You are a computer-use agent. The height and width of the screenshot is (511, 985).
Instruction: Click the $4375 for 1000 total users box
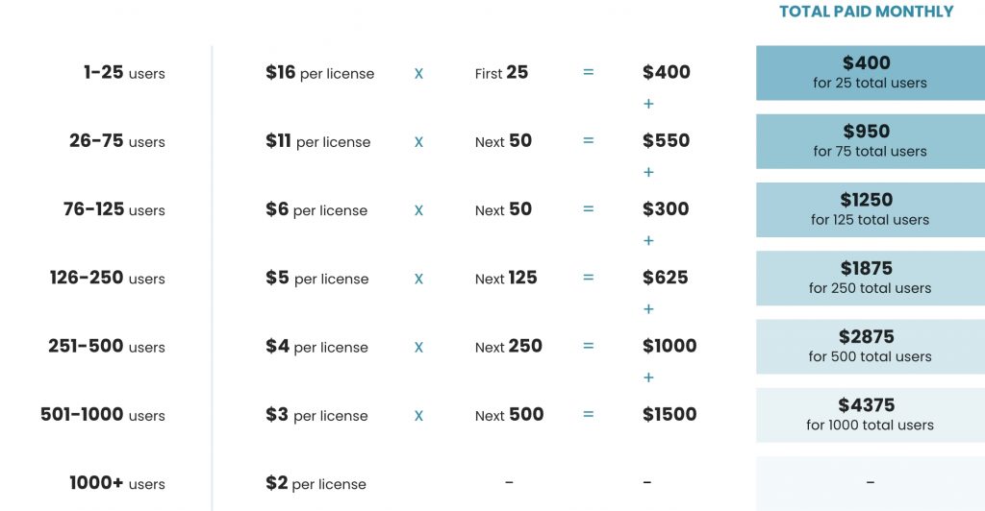[x=870, y=415]
